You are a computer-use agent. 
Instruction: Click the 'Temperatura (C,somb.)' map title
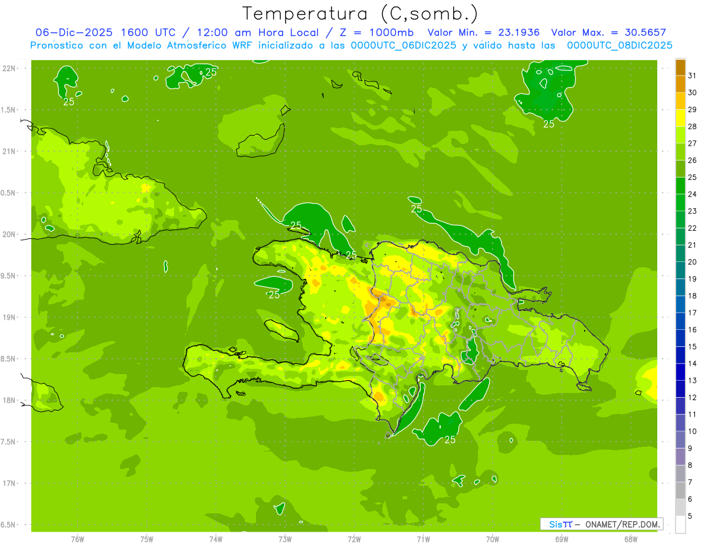coord(360,14)
